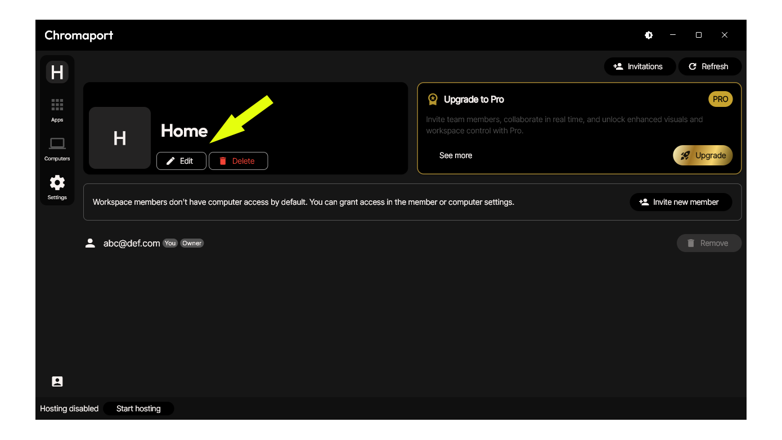The height and width of the screenshot is (440, 782).
Task: Open the Apps grid in sidebar
Action: tap(57, 110)
